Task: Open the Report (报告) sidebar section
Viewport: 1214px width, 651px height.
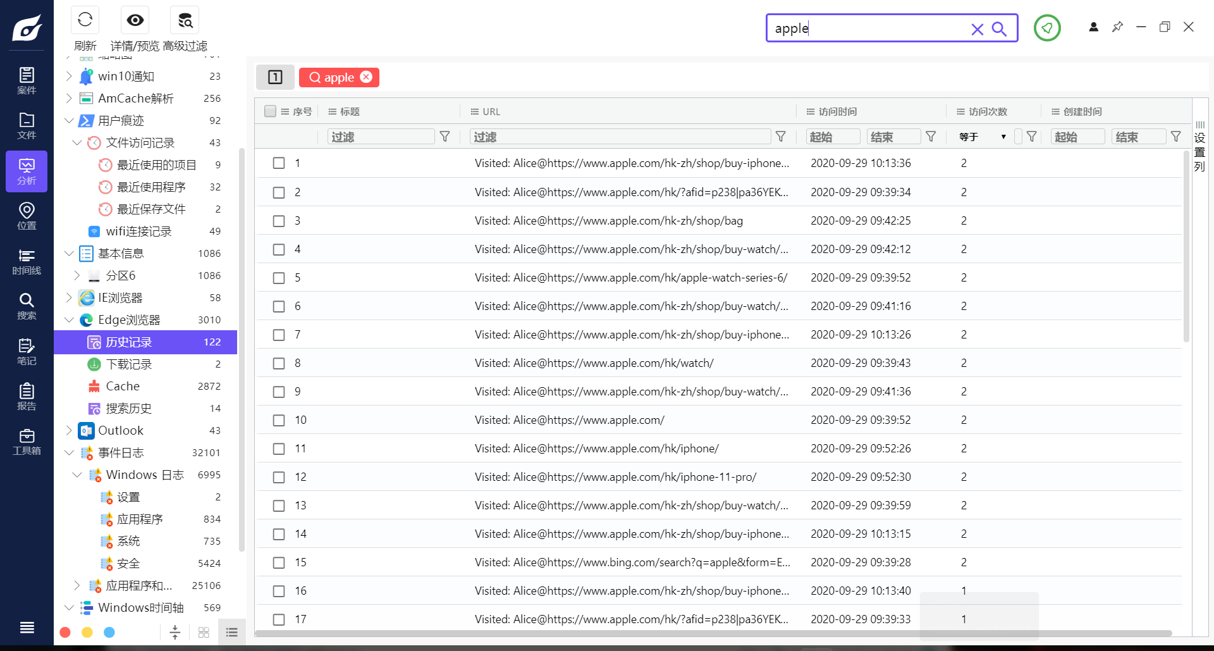Action: [27, 397]
